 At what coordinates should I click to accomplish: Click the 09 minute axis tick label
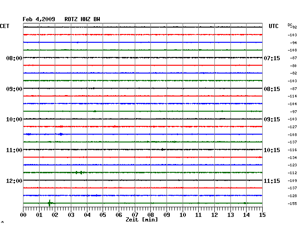167,215
